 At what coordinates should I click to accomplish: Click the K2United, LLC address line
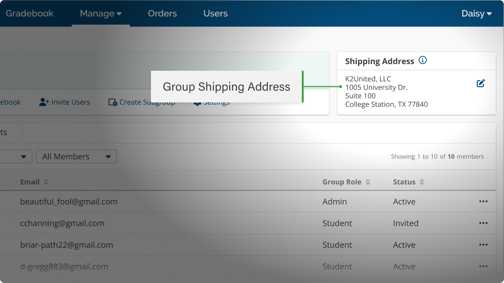(368, 79)
